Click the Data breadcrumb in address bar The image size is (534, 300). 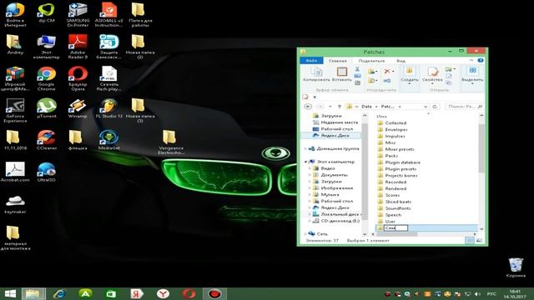pyautogui.click(x=366, y=107)
